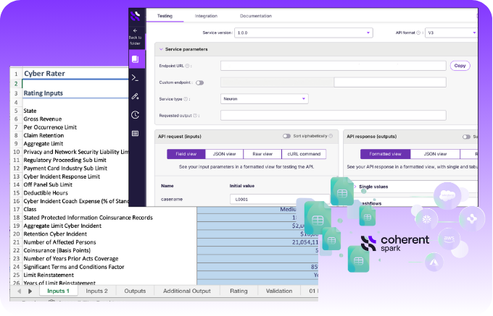Open the clock history icon in sidebar

pos(136,114)
